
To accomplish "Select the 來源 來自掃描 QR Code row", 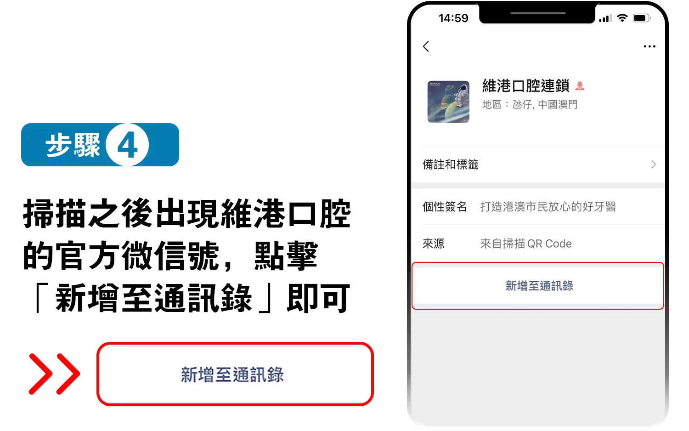I will coord(538,244).
